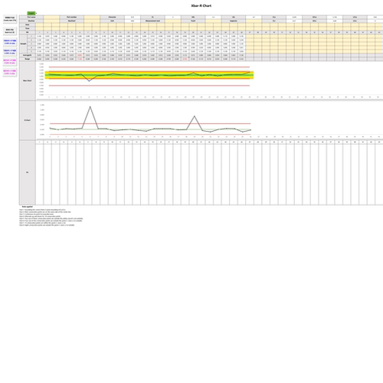Click the lower blue-text button on the left
The width and height of the screenshot is (383, 383).
coord(10,52)
